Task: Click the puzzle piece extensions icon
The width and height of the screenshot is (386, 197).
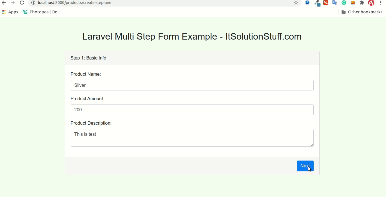Action: 362,3
